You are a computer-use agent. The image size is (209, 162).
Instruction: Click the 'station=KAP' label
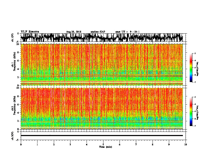98,32
